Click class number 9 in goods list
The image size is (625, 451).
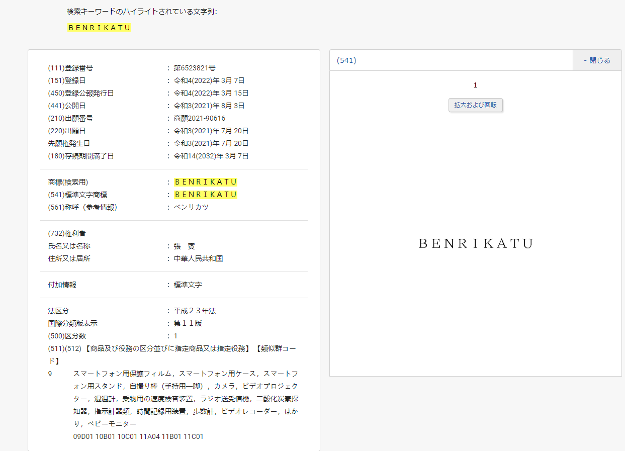coord(50,374)
